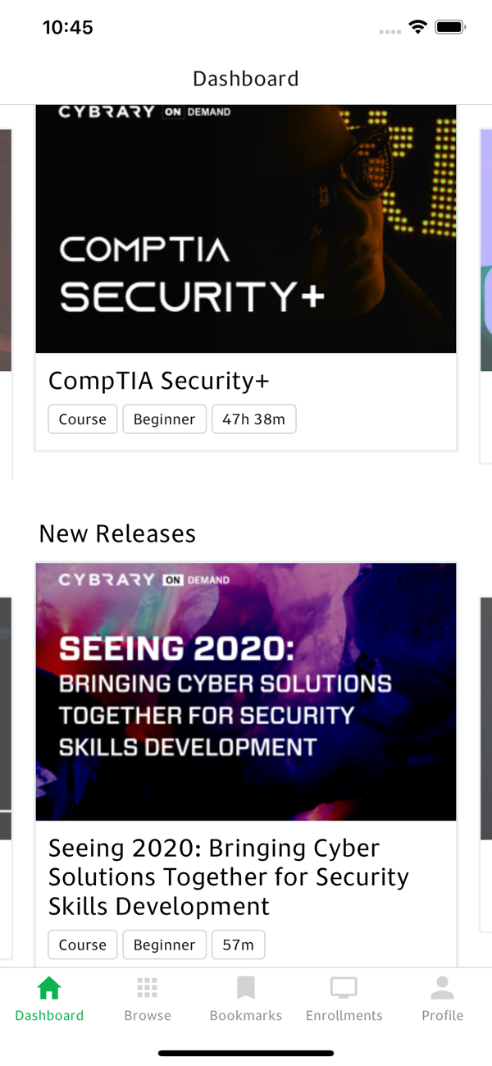Select the Browse tab label

[148, 1015]
